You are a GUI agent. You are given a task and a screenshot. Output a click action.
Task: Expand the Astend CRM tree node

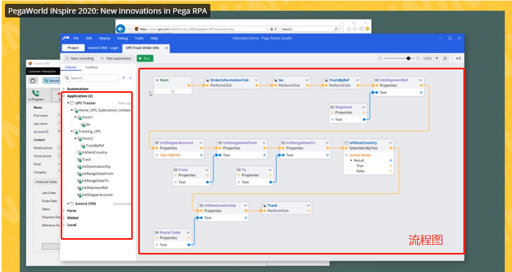(68, 204)
